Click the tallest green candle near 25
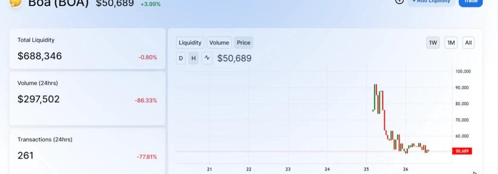 [376, 98]
